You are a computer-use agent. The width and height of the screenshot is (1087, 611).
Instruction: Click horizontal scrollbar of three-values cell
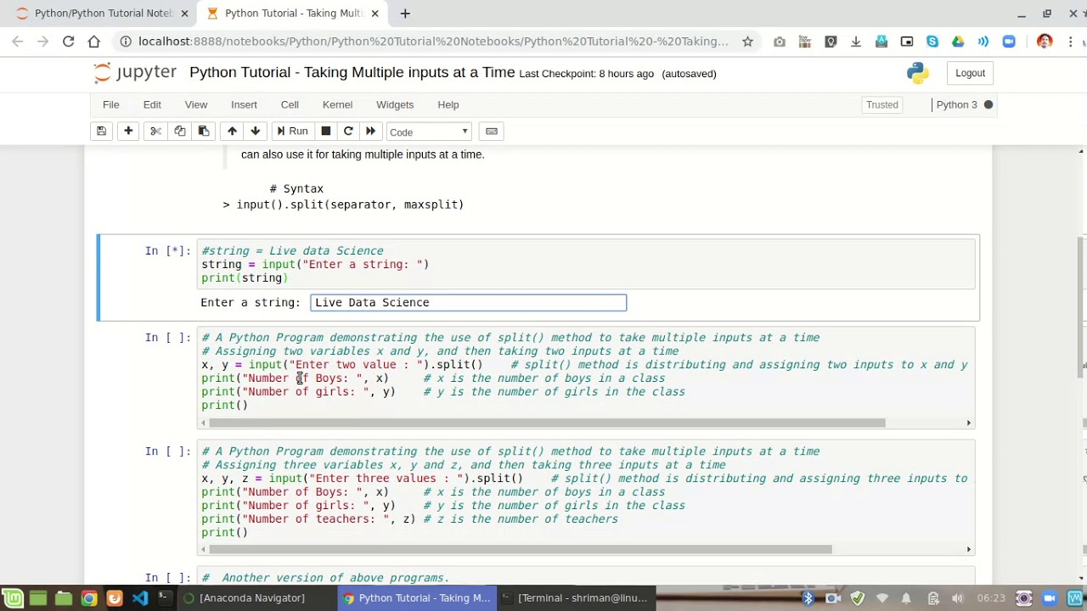click(521, 549)
